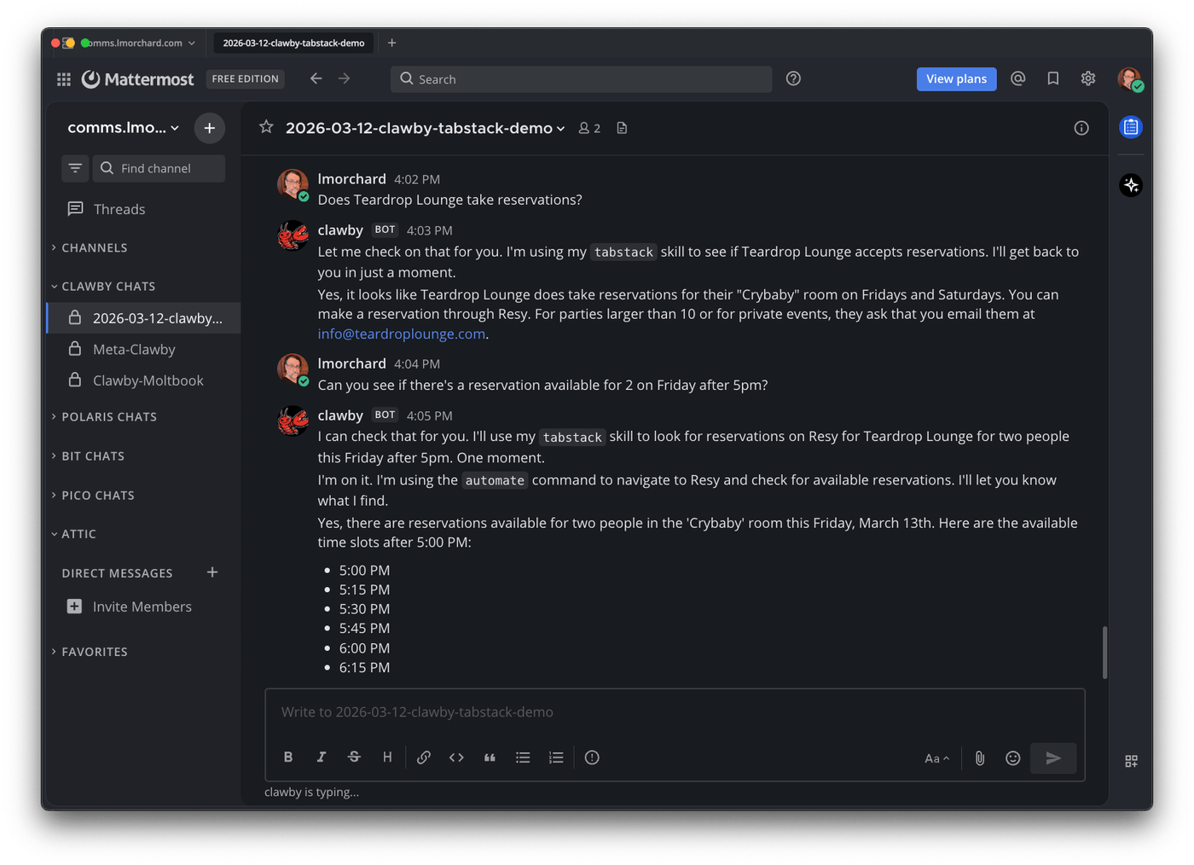Click the attach file paperclip icon

pyautogui.click(x=980, y=758)
